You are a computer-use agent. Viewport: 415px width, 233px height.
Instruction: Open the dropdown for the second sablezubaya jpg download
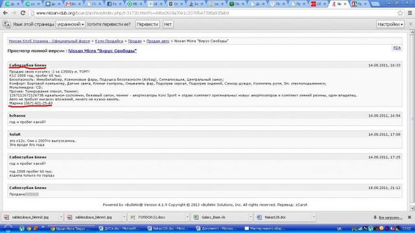124,217
